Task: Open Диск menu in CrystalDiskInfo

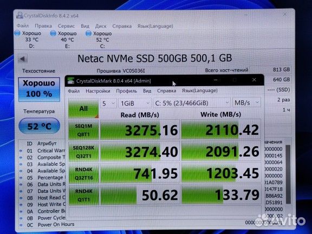Action: (101, 26)
